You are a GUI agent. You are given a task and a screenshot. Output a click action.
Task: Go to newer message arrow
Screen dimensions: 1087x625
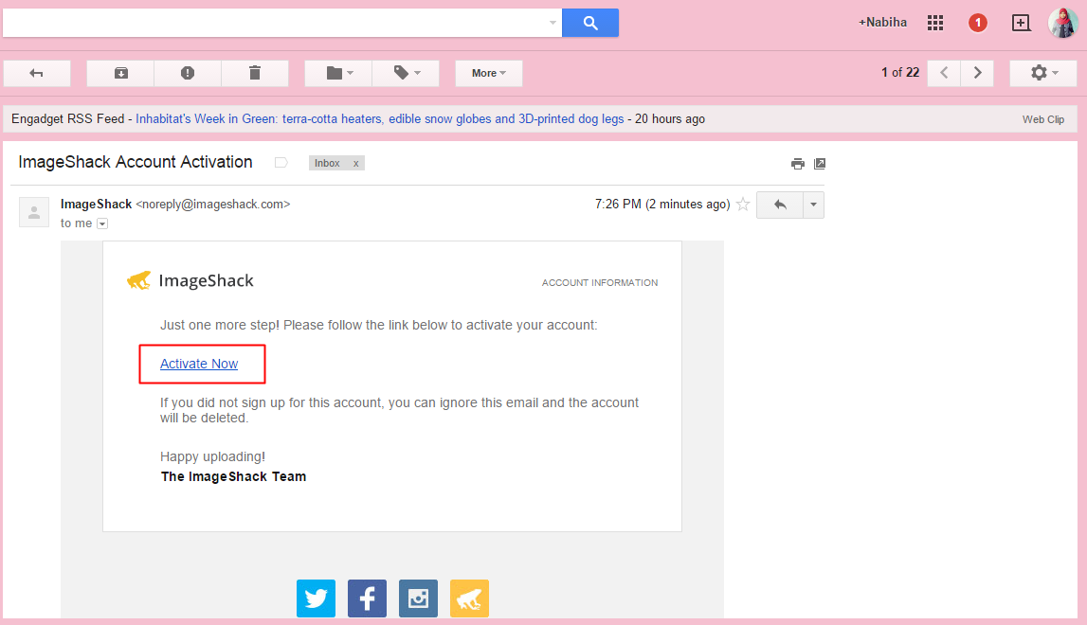944,73
